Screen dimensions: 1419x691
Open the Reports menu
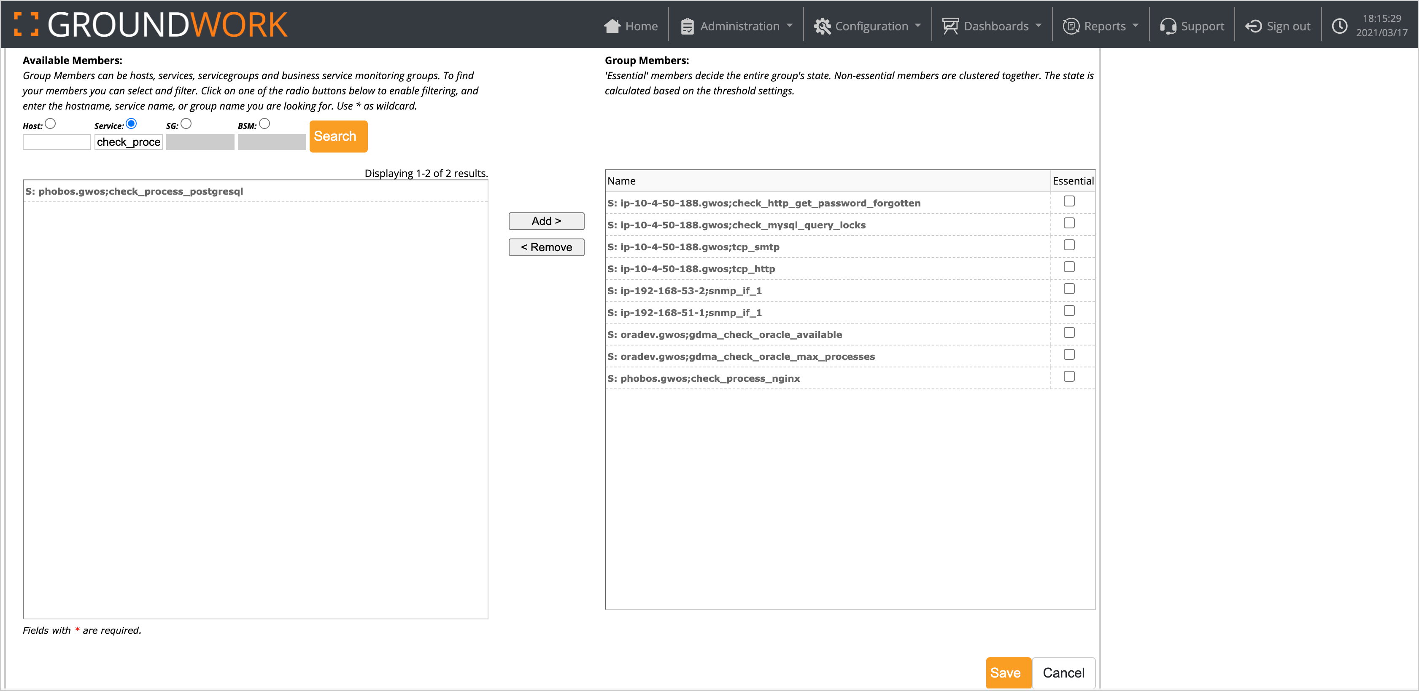tap(1101, 26)
